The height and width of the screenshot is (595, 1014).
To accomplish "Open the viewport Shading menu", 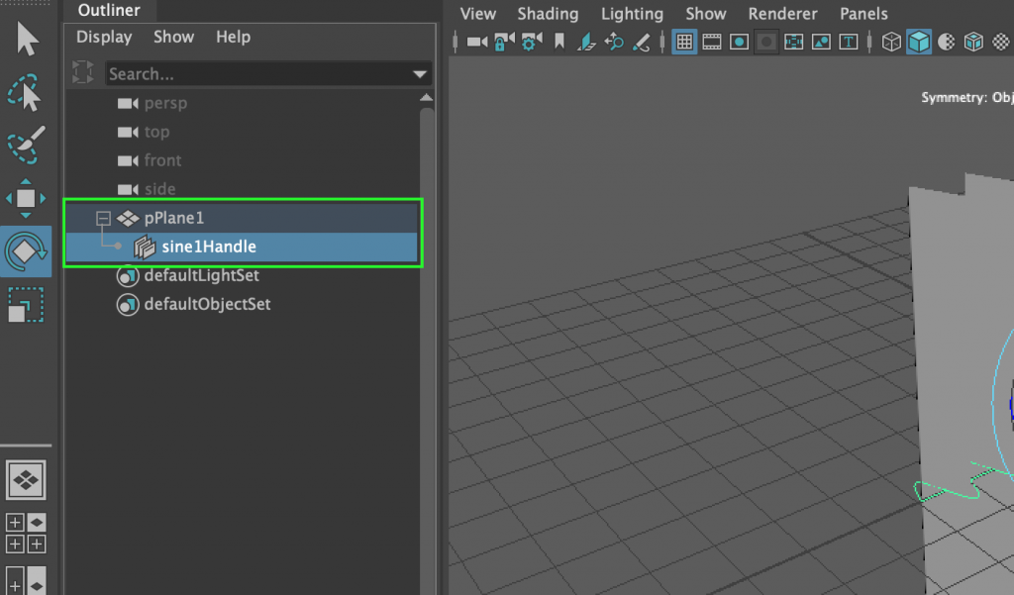I will pyautogui.click(x=548, y=14).
